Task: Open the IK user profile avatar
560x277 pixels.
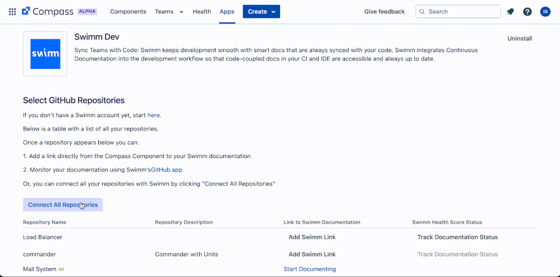Action: click(x=545, y=12)
